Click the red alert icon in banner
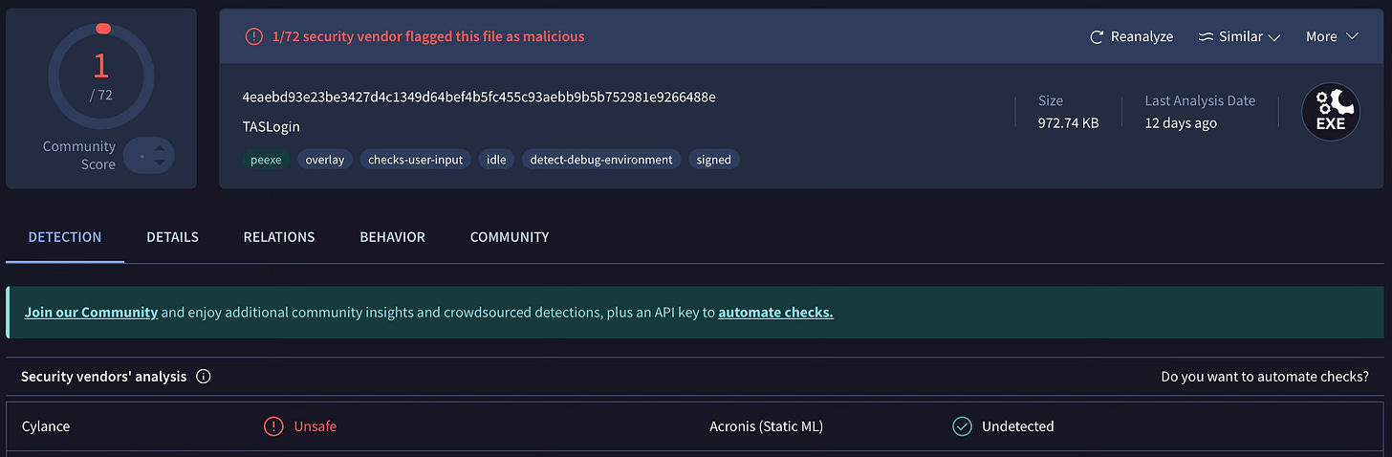 [253, 36]
